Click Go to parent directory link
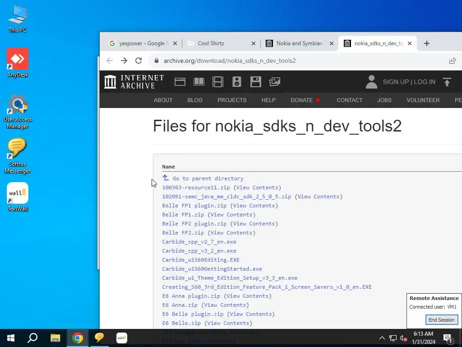This screenshot has height=347, width=462. 203,178
